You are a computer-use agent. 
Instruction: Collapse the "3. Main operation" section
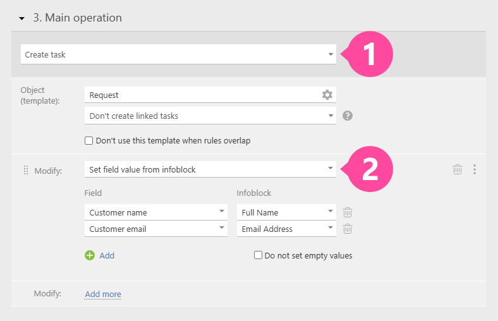pyautogui.click(x=21, y=18)
